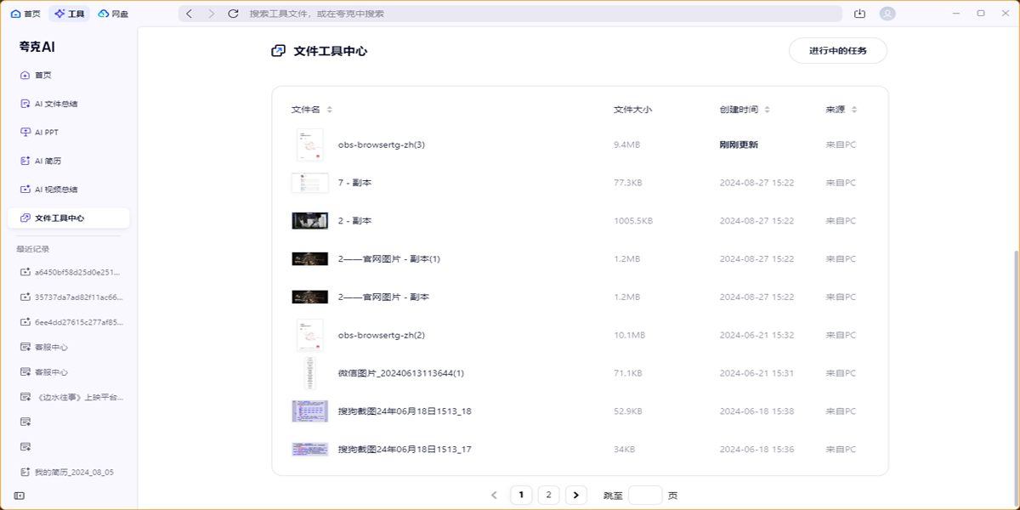Sort by 文件名 column arrows
This screenshot has width=1020, height=510.
click(x=330, y=110)
